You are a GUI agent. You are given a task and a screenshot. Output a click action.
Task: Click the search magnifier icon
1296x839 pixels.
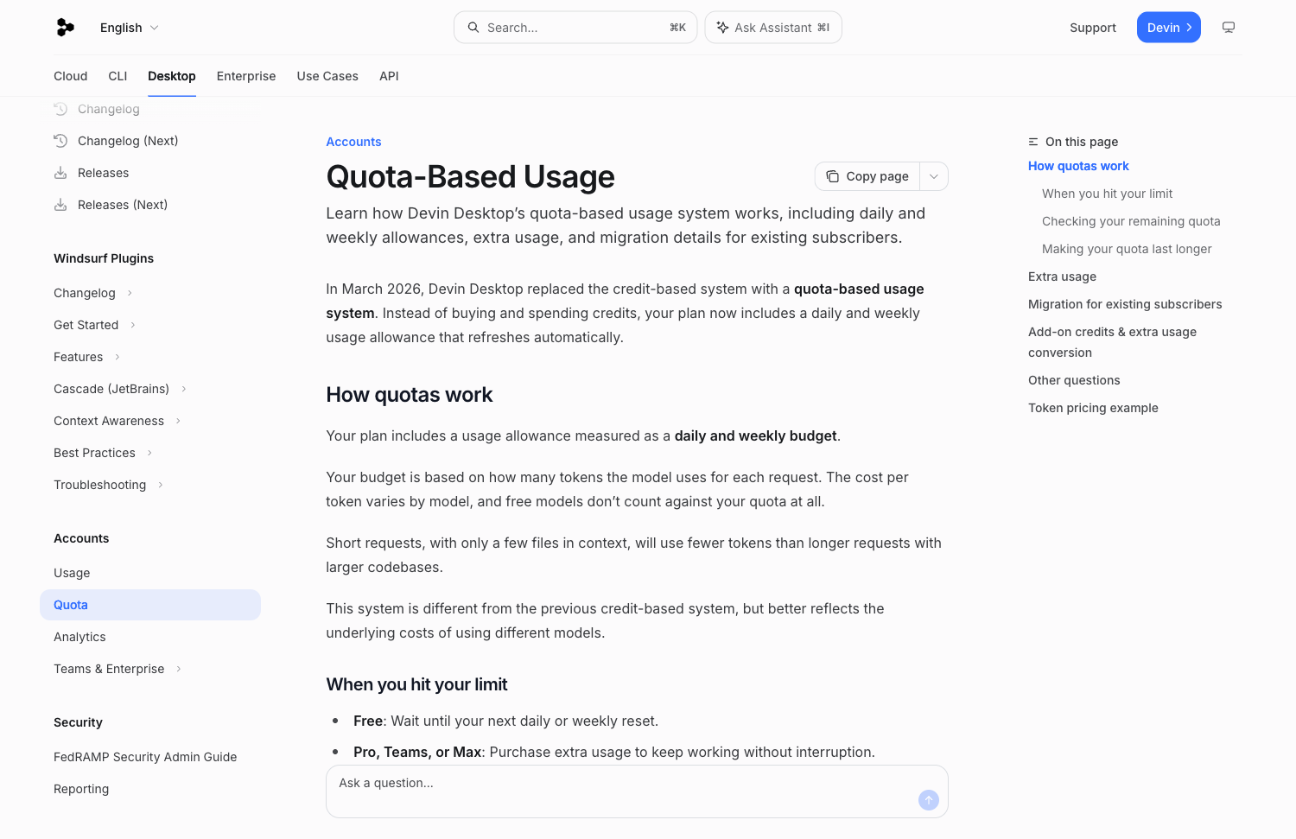click(473, 28)
